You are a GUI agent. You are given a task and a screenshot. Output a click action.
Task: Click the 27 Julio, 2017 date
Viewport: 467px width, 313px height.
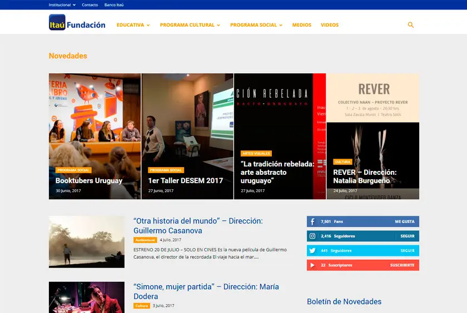pos(252,190)
